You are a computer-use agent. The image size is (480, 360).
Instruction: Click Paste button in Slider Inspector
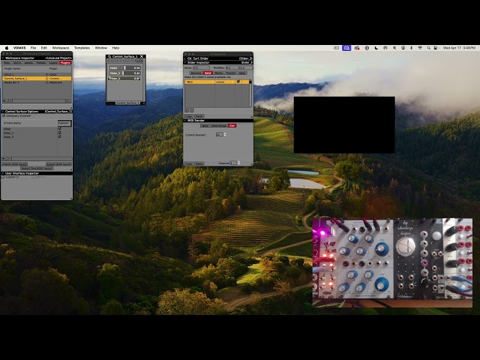199,116
